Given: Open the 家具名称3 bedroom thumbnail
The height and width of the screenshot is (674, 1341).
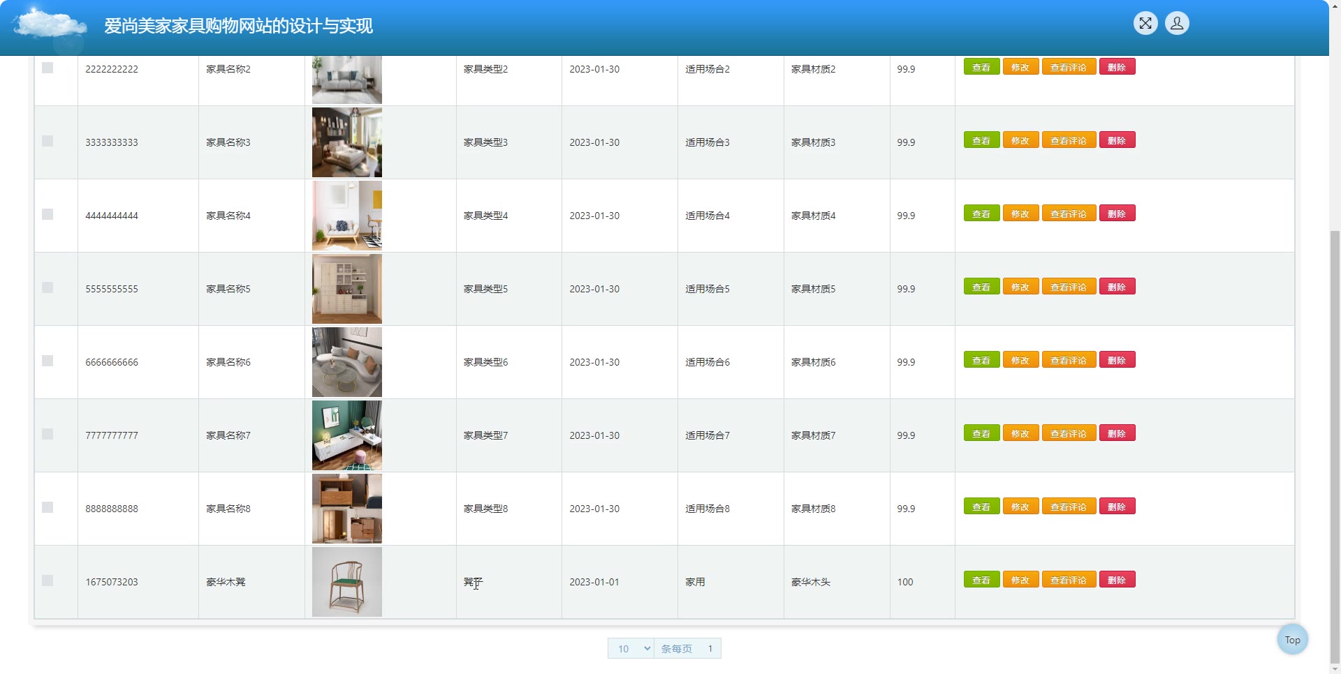Looking at the screenshot, I should pos(347,142).
